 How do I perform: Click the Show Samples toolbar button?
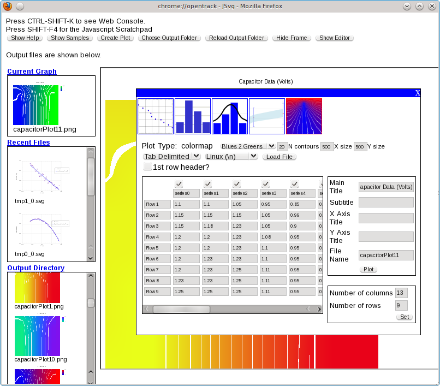point(70,38)
